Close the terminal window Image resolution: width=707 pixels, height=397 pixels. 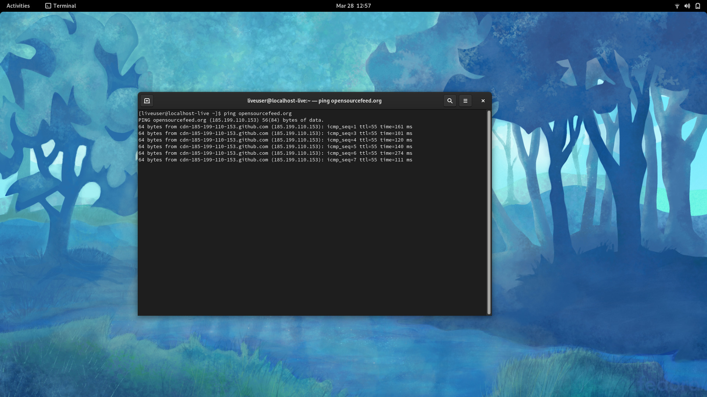[483, 101]
